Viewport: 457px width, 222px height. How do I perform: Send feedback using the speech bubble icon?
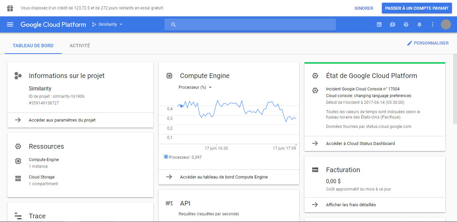[392, 24]
